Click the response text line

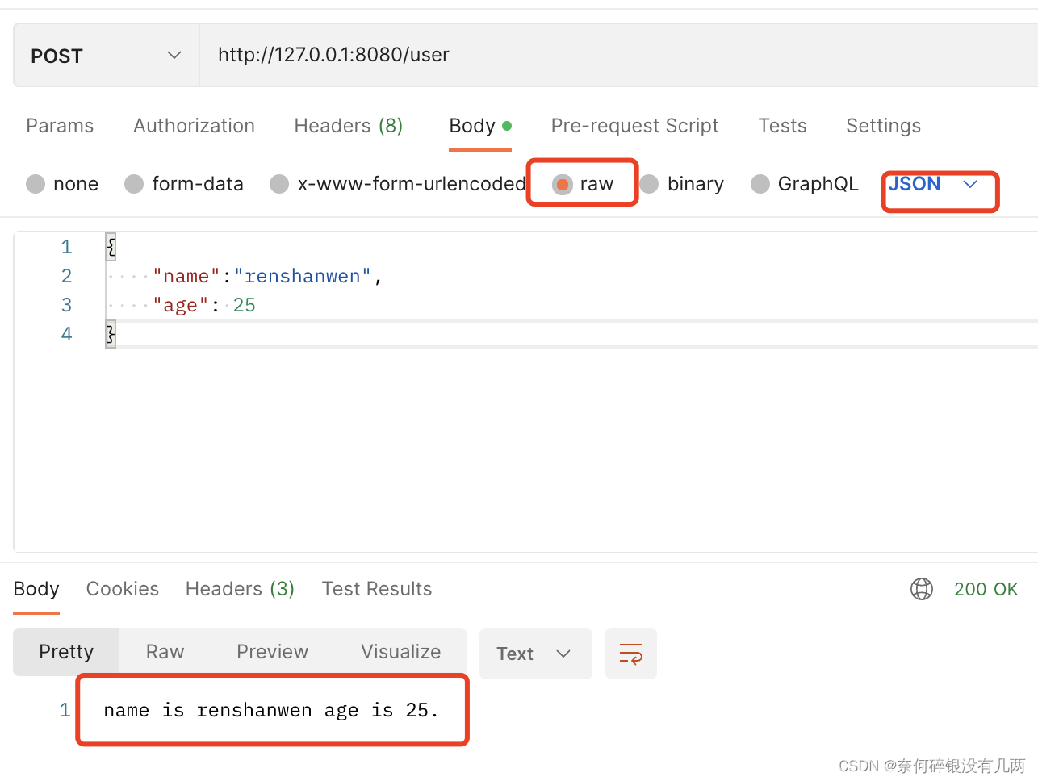[x=271, y=710]
